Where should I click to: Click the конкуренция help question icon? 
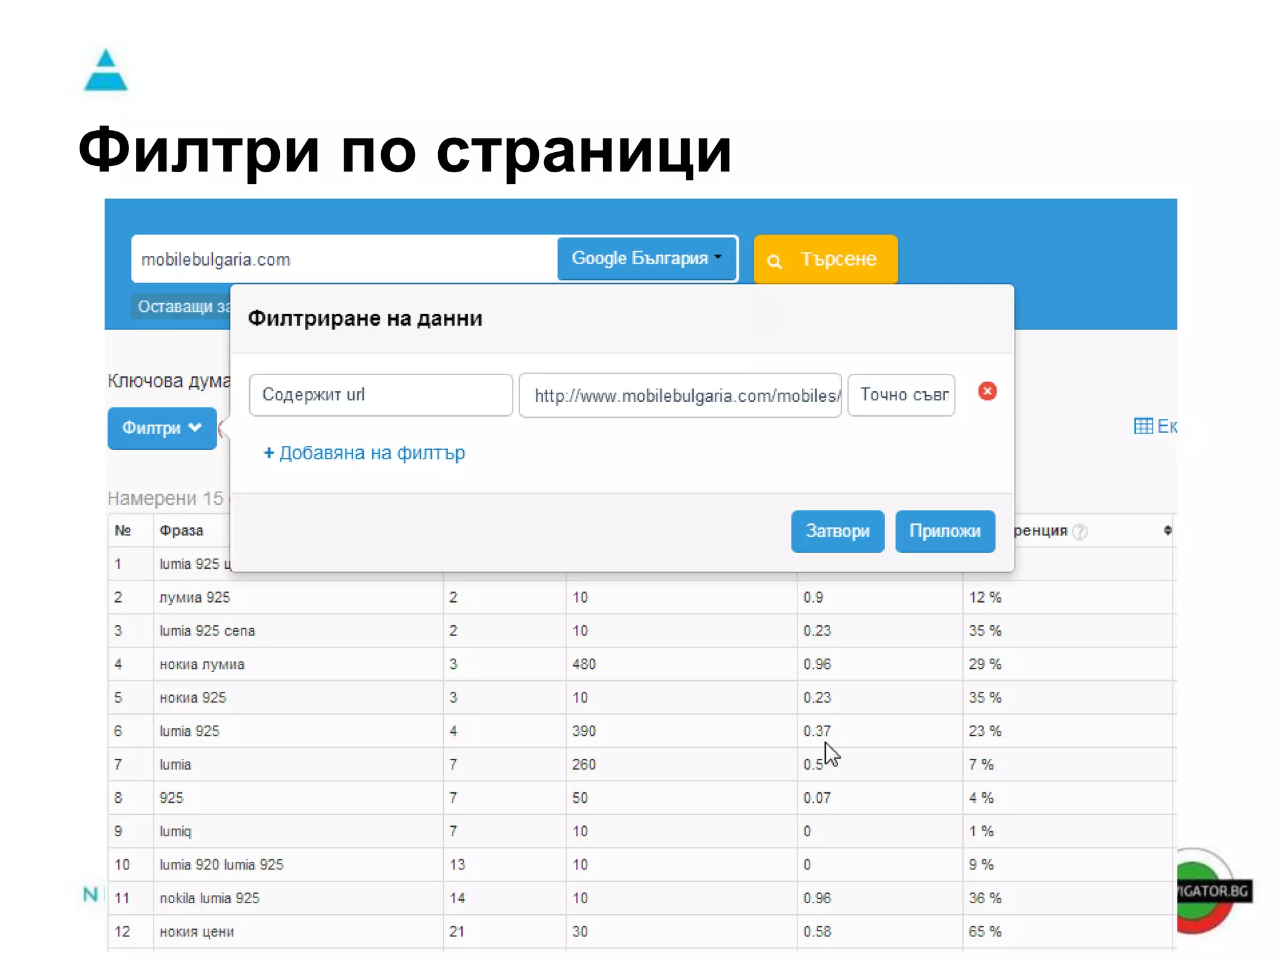click(1080, 532)
